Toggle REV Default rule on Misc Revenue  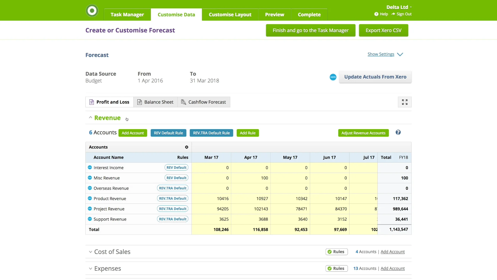[176, 178]
